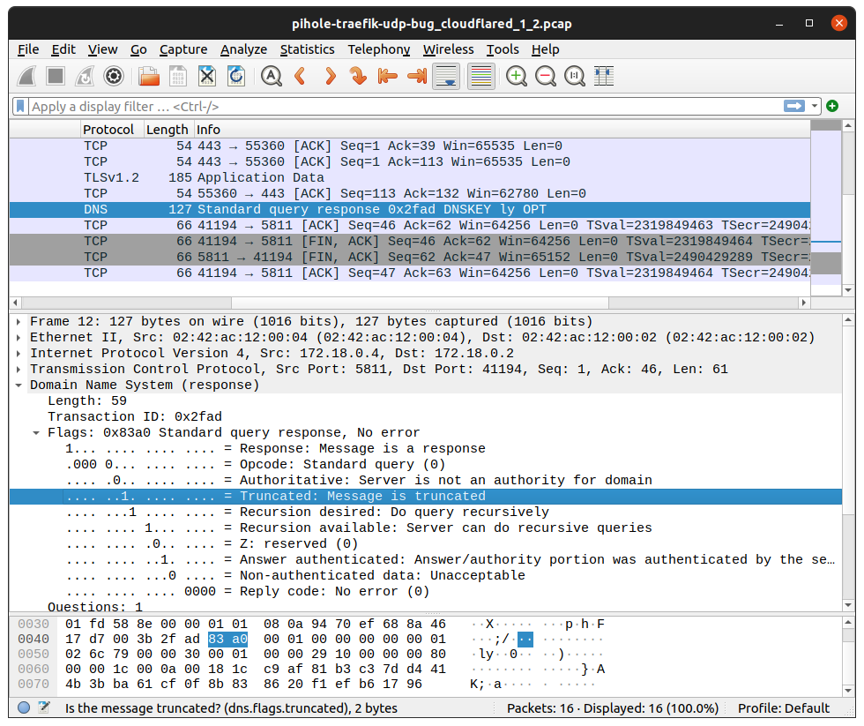Open Find a packet magnifier icon

point(272,76)
